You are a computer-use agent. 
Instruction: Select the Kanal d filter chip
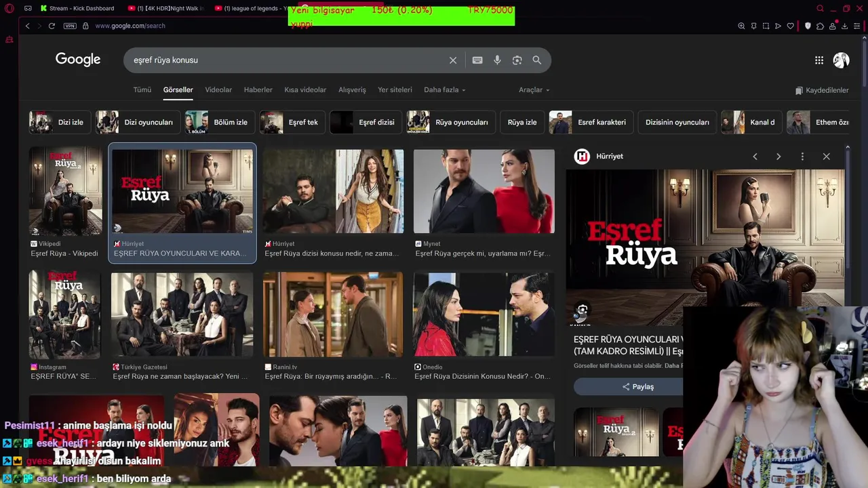coord(752,122)
